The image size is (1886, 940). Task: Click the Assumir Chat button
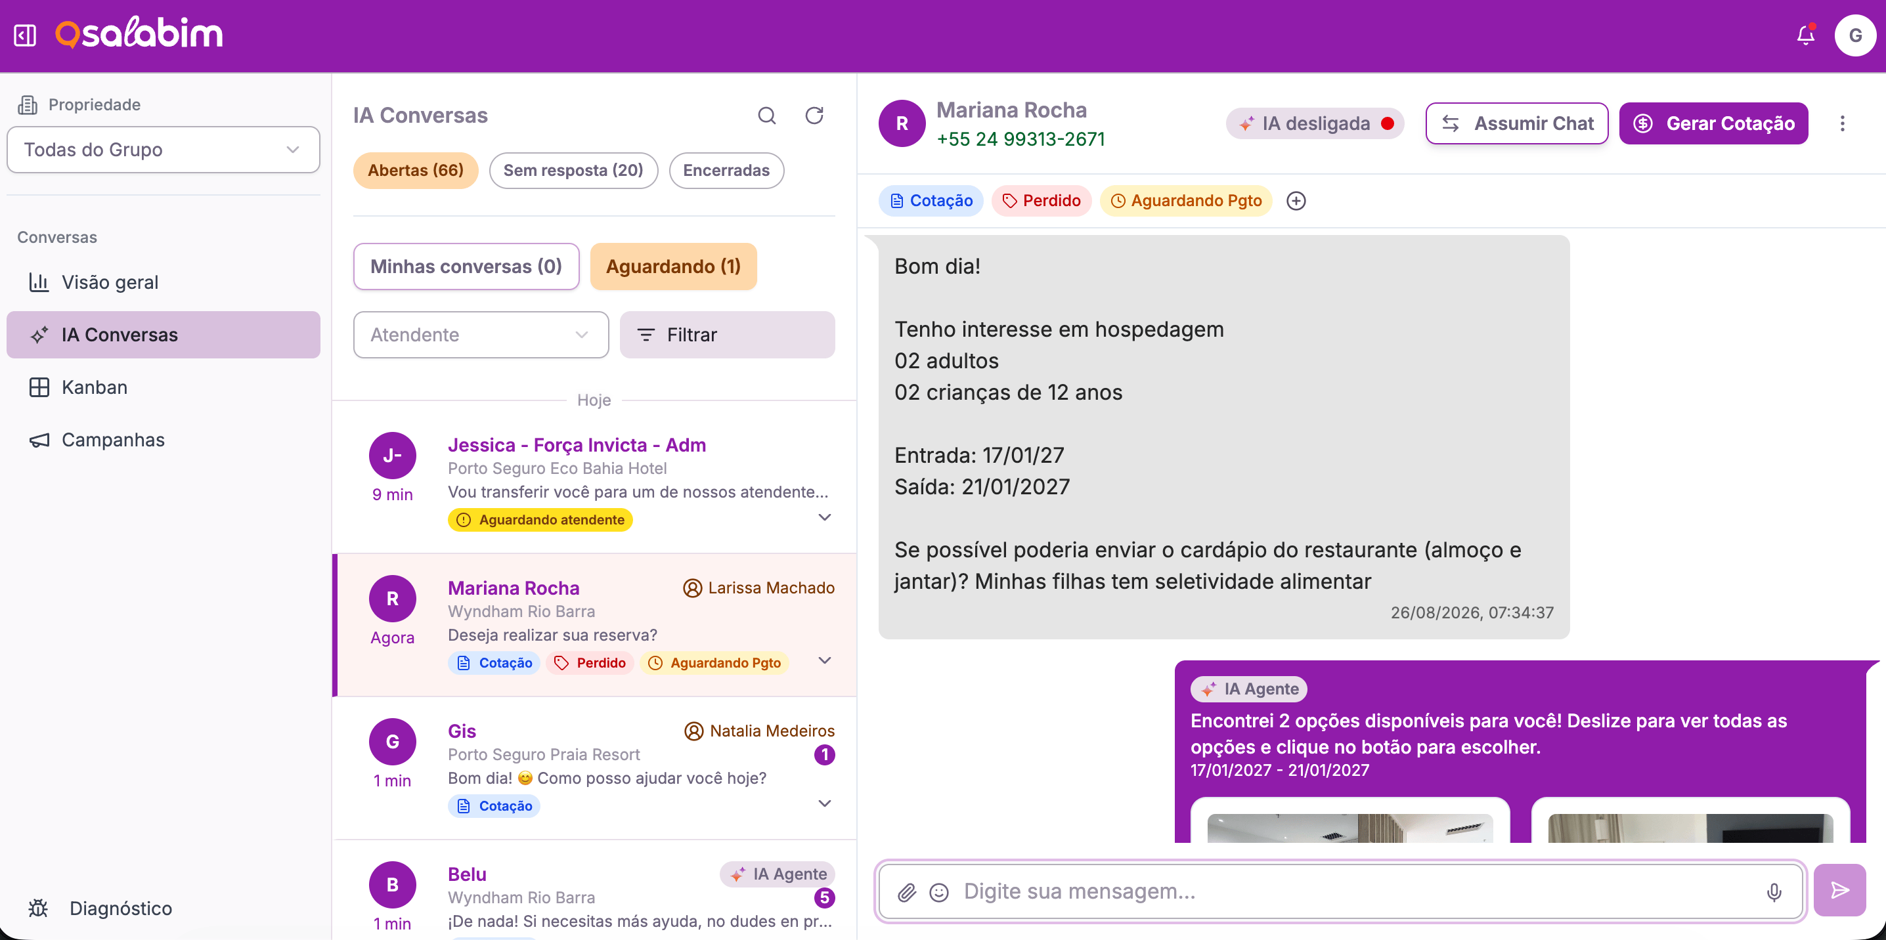pos(1517,123)
